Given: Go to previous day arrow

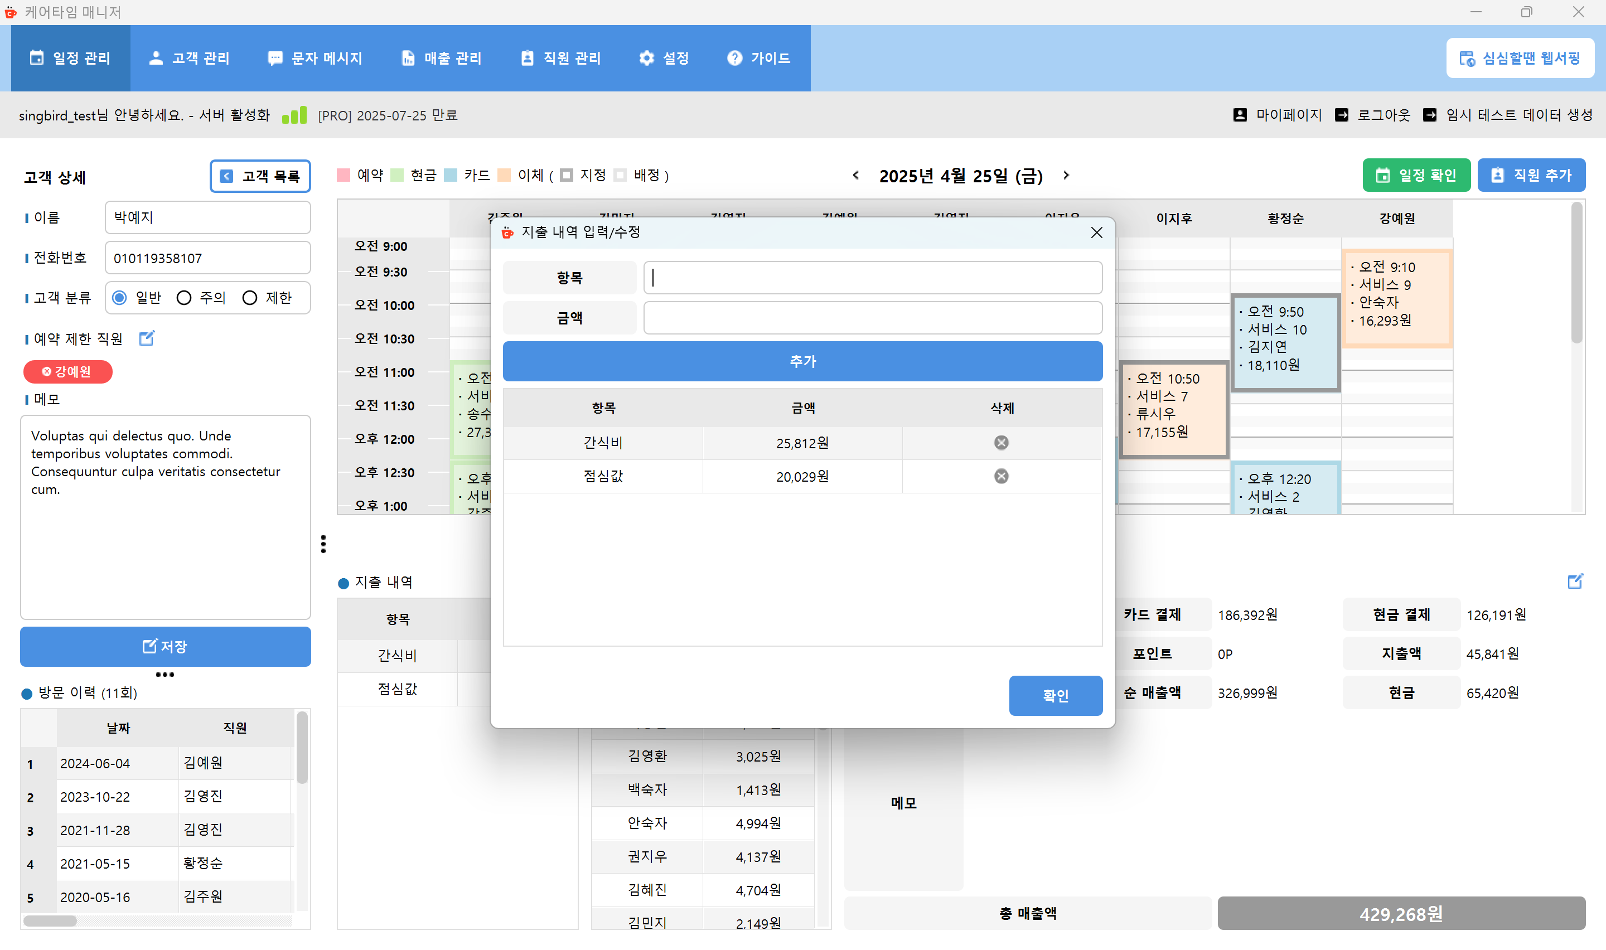Looking at the screenshot, I should pyautogui.click(x=856, y=175).
